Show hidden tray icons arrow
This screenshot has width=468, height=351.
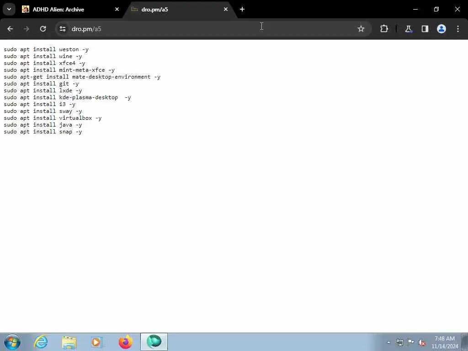(388, 343)
